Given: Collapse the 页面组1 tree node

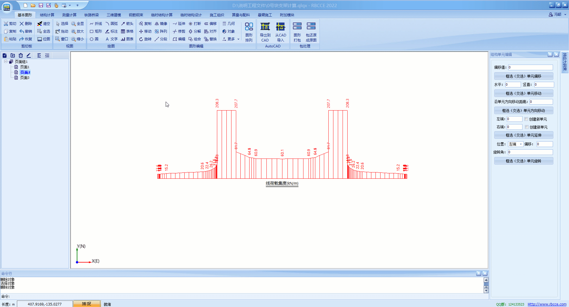Looking at the screenshot, I should click(6, 62).
